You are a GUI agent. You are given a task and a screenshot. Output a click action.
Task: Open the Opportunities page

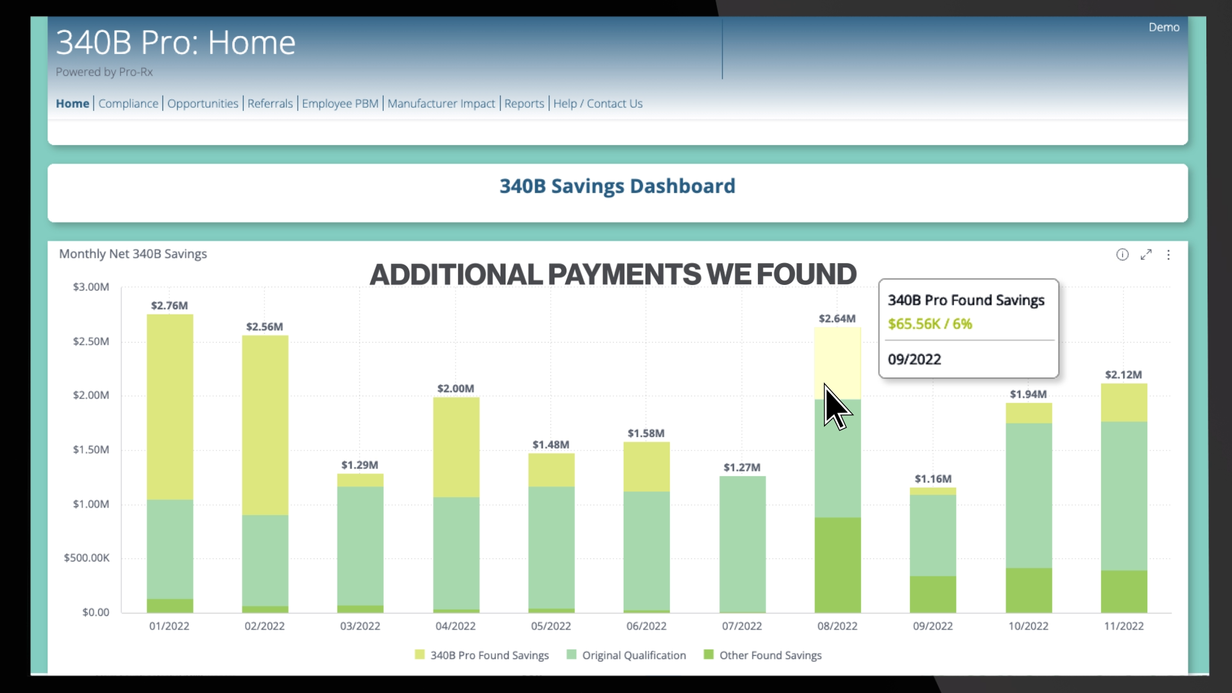point(203,103)
